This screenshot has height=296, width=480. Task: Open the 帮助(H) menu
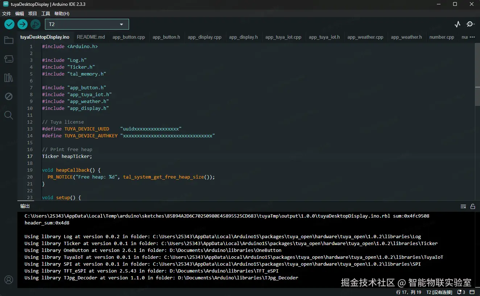(62, 14)
